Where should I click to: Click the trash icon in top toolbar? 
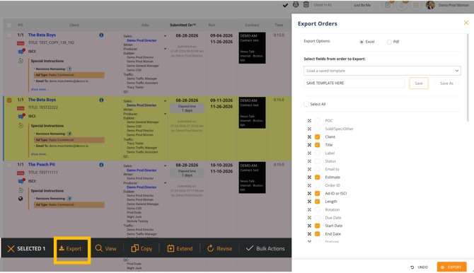pos(306,4)
